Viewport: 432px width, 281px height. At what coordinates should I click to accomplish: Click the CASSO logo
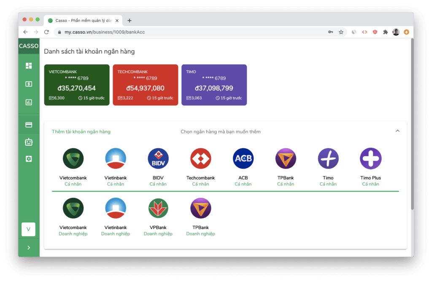click(x=29, y=46)
